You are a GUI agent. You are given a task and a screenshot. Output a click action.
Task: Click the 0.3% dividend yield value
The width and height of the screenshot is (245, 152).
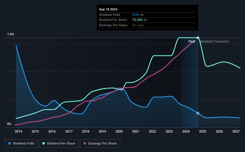[135, 15]
